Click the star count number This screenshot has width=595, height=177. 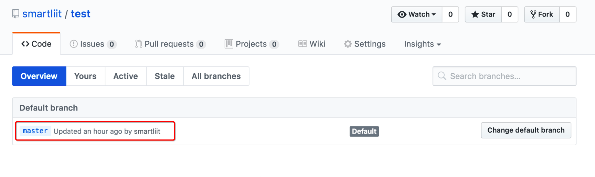tap(510, 14)
